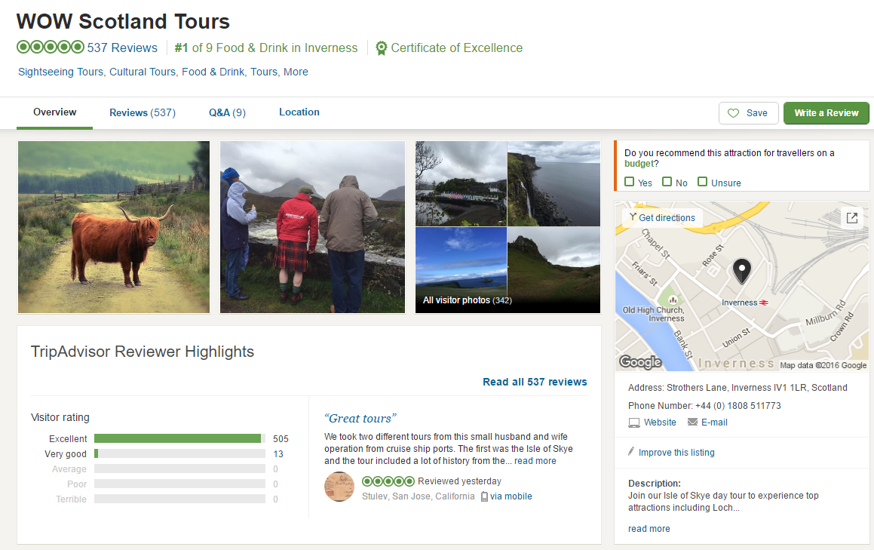Viewport: 874px width, 550px height.
Task: Open All visitor photos (342) gallery
Action: (467, 300)
